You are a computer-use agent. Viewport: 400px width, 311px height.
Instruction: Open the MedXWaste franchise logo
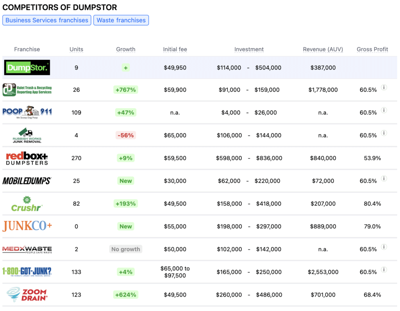[x=27, y=249]
